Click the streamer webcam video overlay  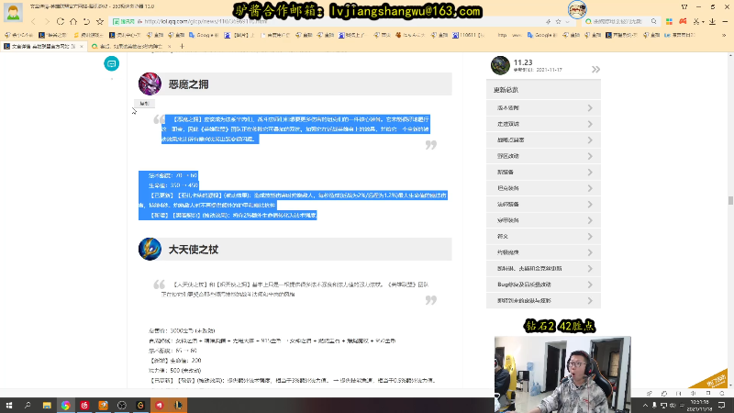click(562, 374)
